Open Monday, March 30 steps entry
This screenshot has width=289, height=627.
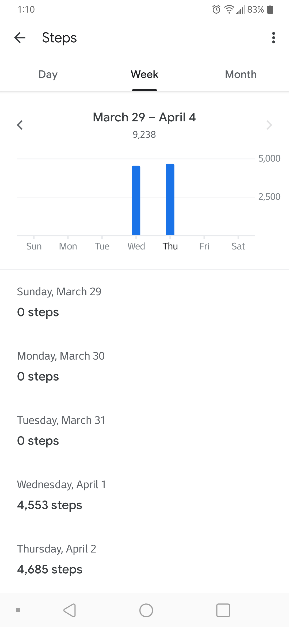(144, 366)
